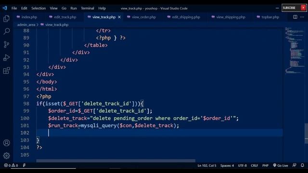Click the admin_area breadcrumb
Viewport: 308px width, 173px height.
(x=26, y=25)
